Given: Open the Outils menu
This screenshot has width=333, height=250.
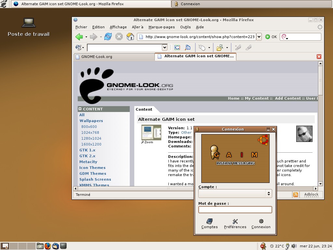Looking at the screenshot, I should [x=185, y=27].
